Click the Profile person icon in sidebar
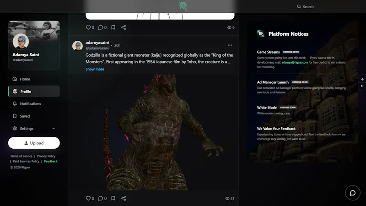Image resolution: width=366 pixels, height=206 pixels. pyautogui.click(x=15, y=91)
